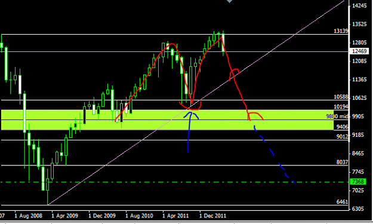Select the current price label 12469
Image resolution: width=373 pixels, height=224 pixels.
click(x=359, y=51)
